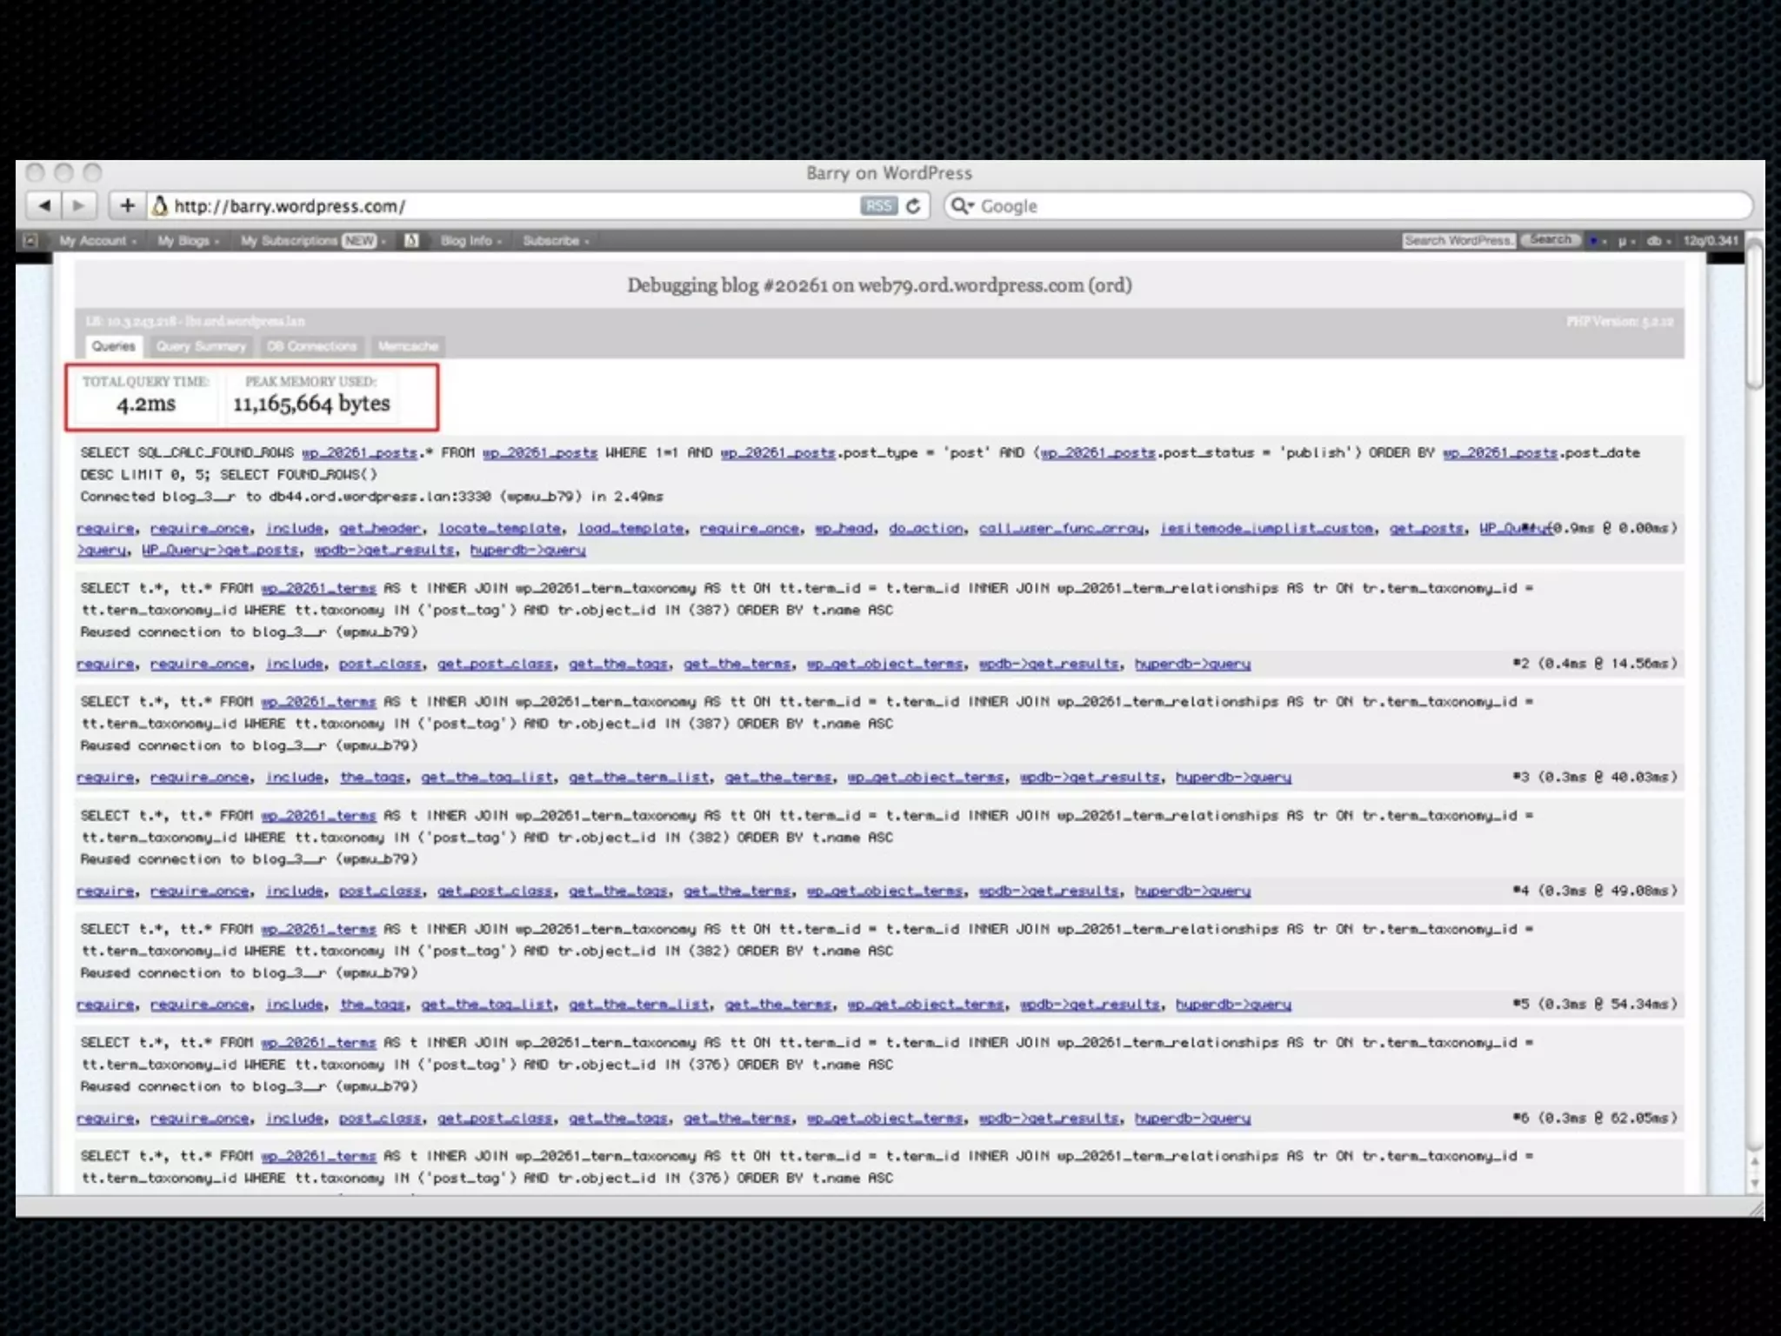This screenshot has height=1336, width=1781.
Task: Reload the page with the refresh icon
Action: (x=913, y=206)
